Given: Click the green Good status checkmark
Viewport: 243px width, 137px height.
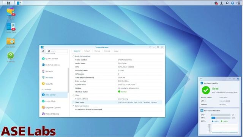Looking at the screenshot, I should (x=206, y=90).
